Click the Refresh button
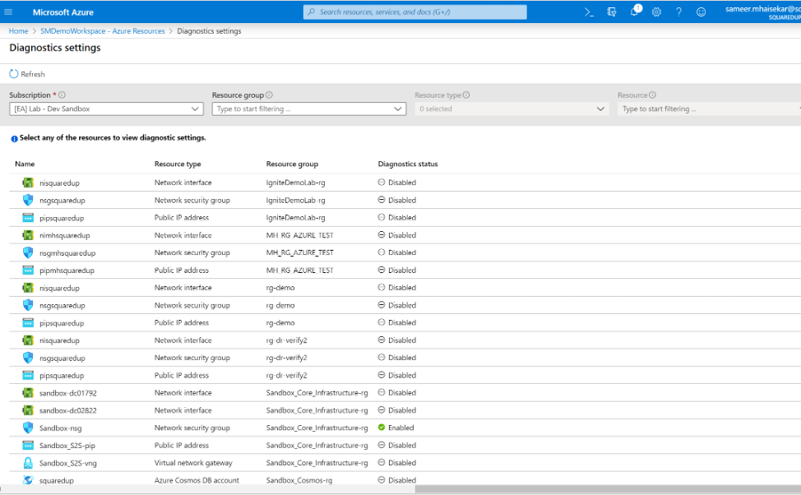This screenshot has height=495, width=801. 27,73
